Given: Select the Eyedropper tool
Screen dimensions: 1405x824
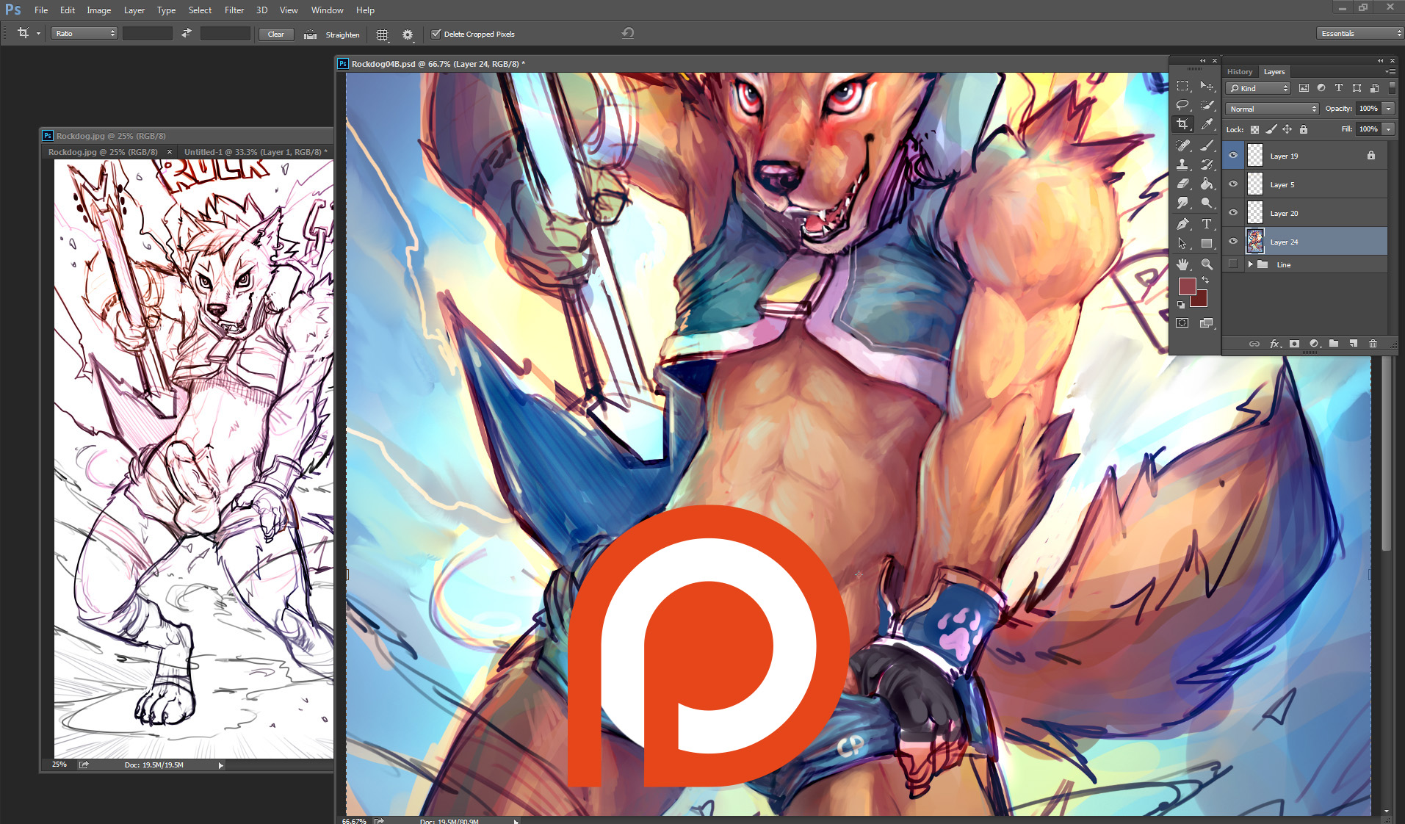Looking at the screenshot, I should click(x=1206, y=124).
